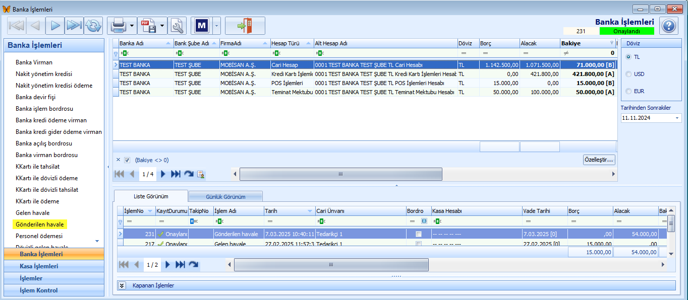Select the Teminat Mektubu account row
Image resolution: width=688 pixels, height=300 pixels.
pos(365,92)
